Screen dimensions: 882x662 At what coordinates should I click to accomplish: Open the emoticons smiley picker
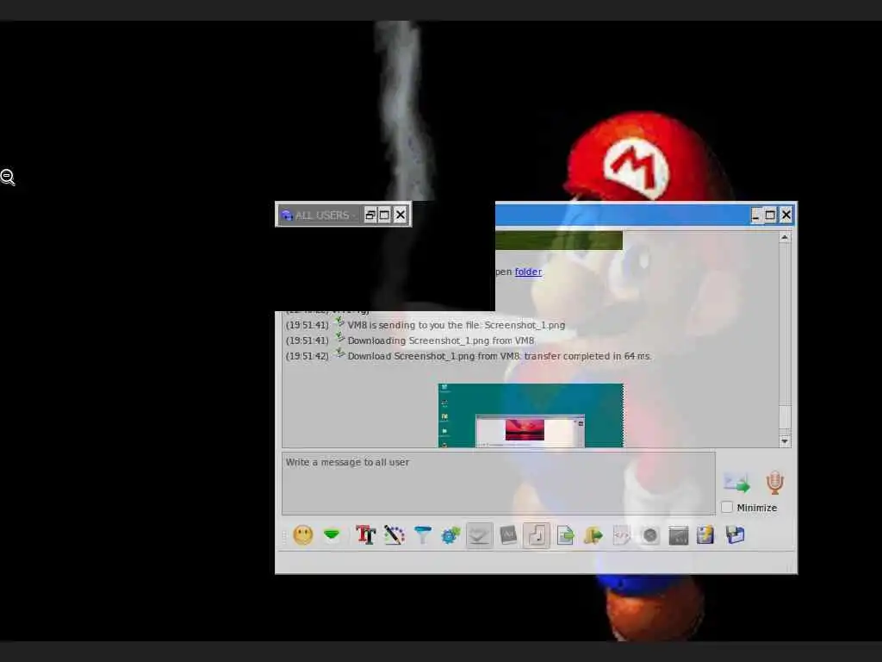coord(302,534)
